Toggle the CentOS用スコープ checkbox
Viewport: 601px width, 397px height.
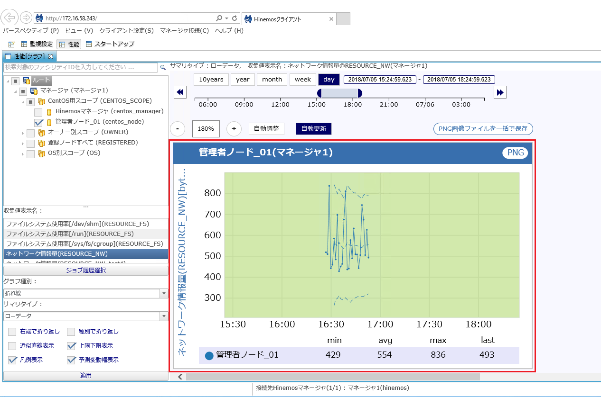tap(31, 101)
